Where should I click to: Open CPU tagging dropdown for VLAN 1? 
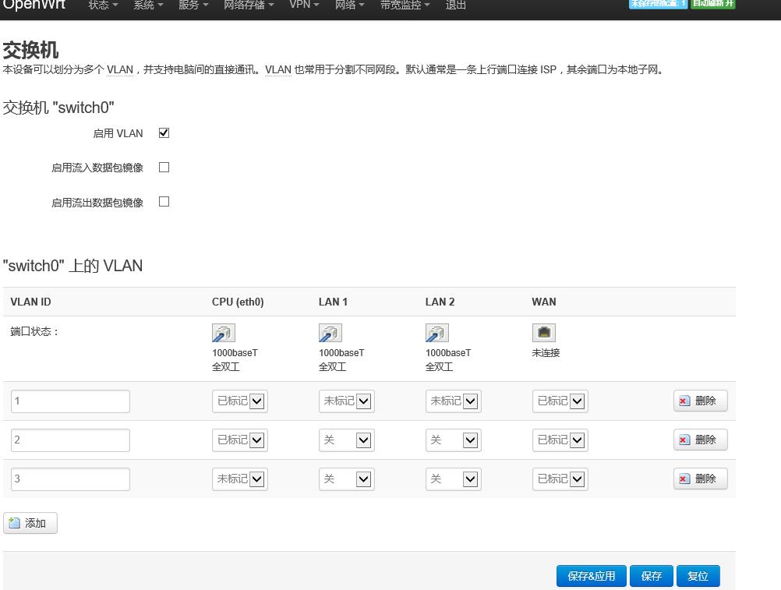(239, 401)
